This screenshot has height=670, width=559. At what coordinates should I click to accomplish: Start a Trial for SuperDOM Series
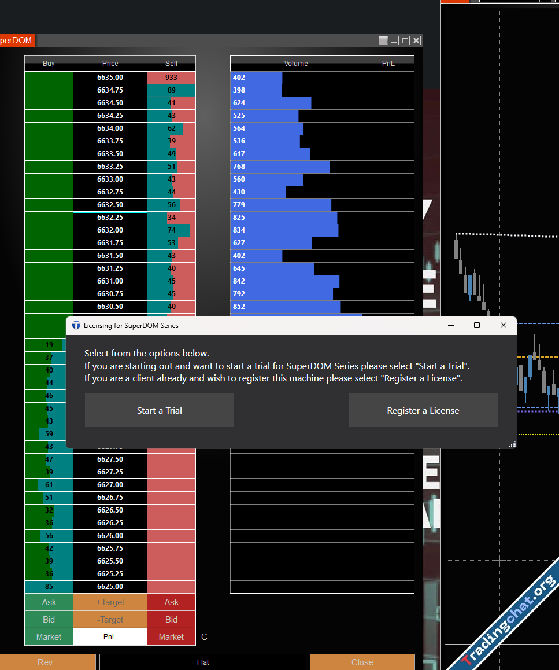[159, 410]
